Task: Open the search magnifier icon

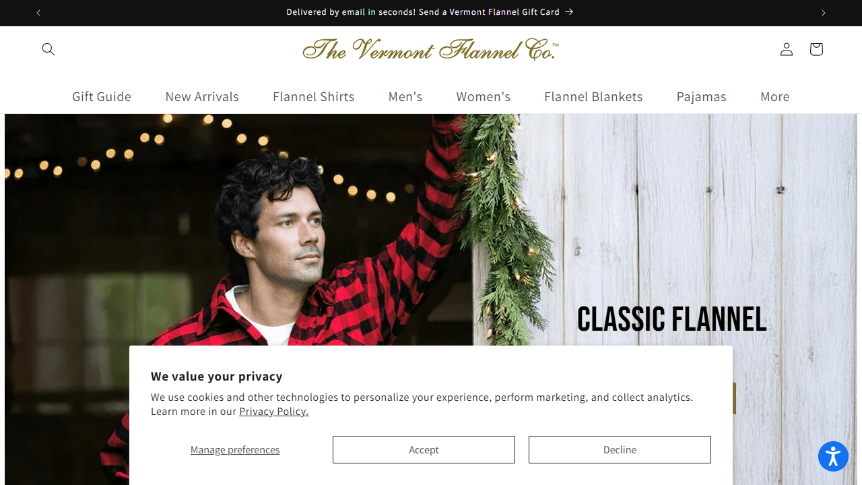Action: tap(48, 49)
